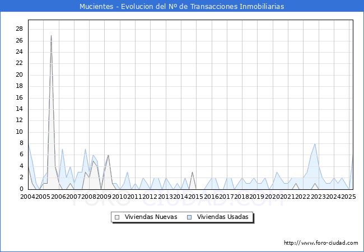
Task: Click the 24 y-axis value
Action: (20, 52)
